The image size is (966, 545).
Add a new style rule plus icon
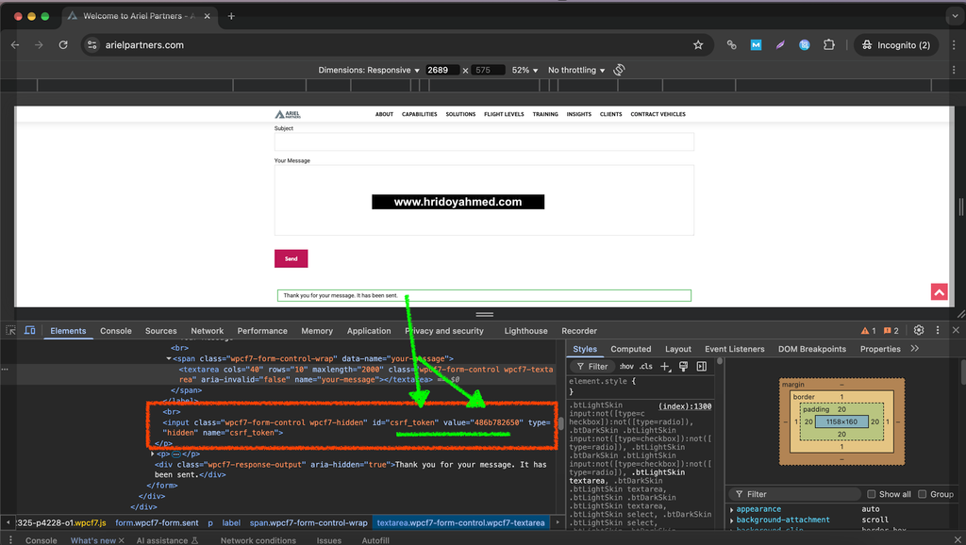tap(665, 367)
